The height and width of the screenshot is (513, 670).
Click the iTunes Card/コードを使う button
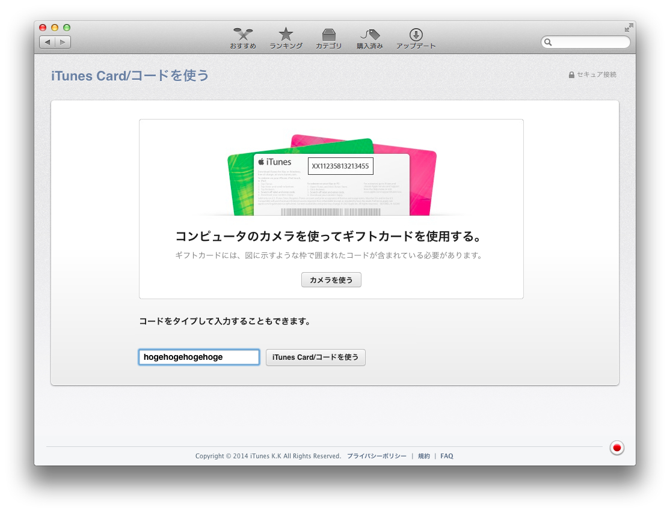315,357
